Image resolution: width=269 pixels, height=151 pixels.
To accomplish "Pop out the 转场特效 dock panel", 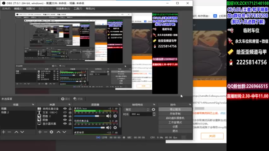I will click(154, 105).
